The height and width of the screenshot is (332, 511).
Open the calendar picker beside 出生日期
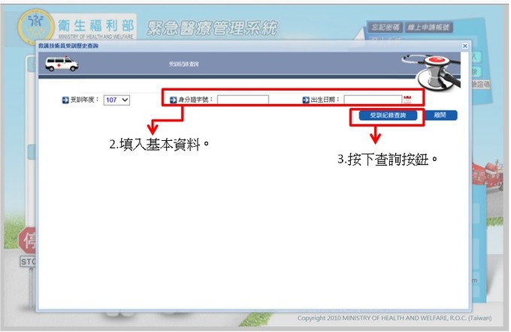407,99
